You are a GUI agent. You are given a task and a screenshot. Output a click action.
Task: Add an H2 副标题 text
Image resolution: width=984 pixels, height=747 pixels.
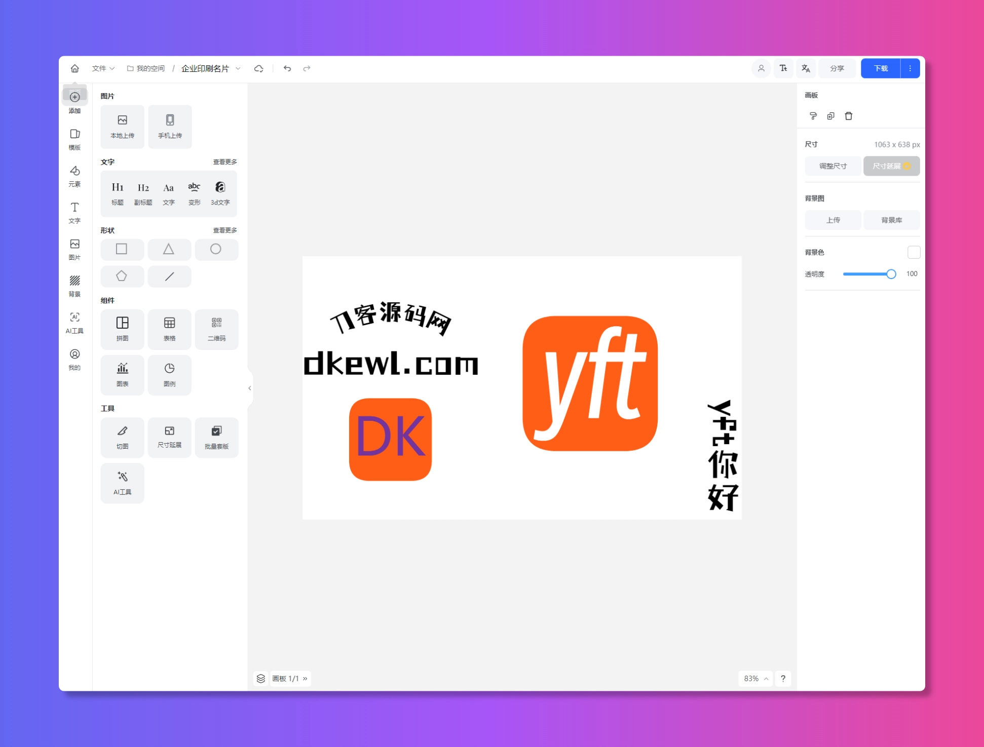[x=143, y=193]
